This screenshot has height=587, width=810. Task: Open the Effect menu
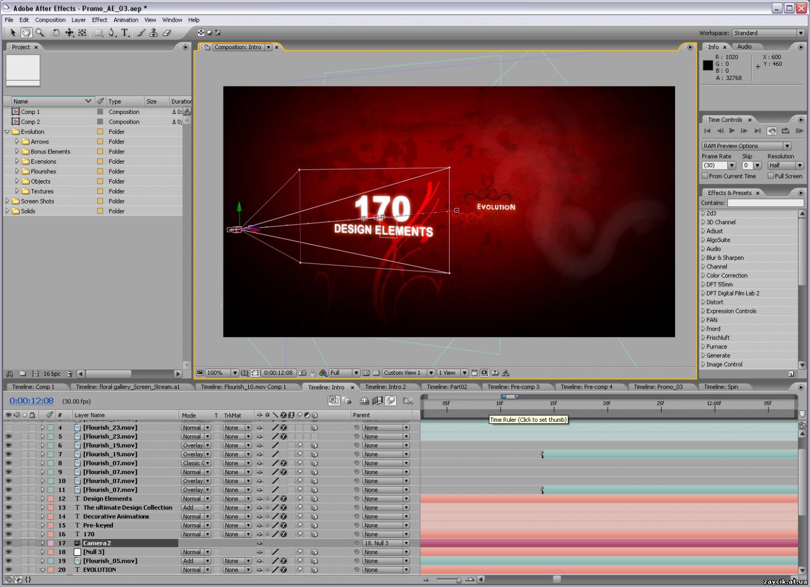[x=99, y=20]
